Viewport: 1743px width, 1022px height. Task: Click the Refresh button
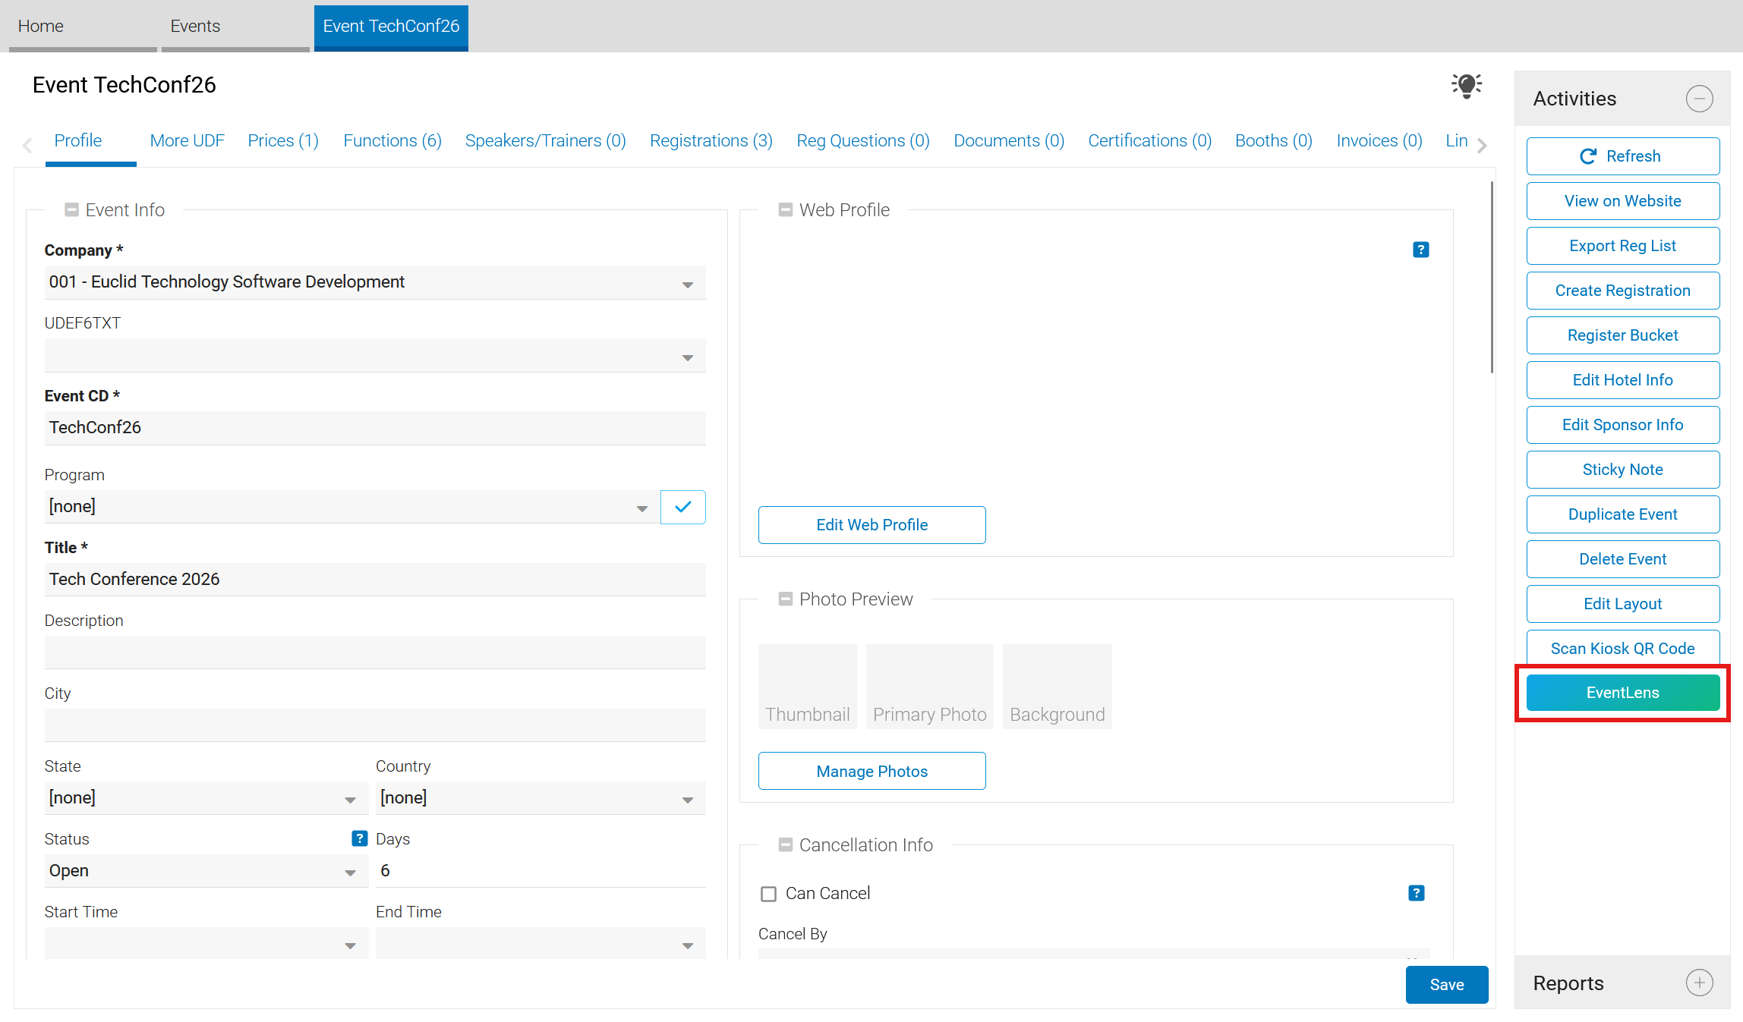tap(1623, 156)
